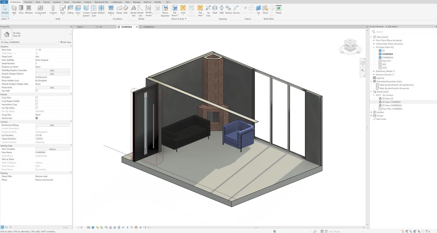
Task: Select the Railing tool
Action: (111, 10)
